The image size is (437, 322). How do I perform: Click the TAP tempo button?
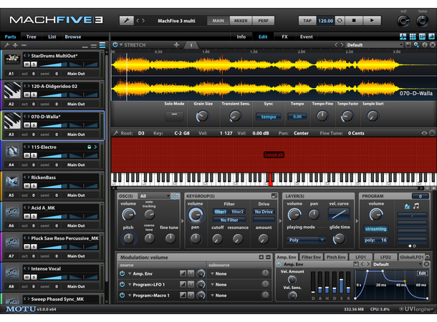click(307, 21)
